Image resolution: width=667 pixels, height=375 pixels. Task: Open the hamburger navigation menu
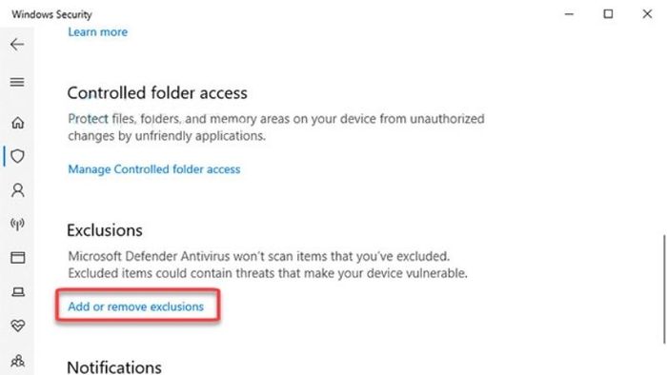17,82
